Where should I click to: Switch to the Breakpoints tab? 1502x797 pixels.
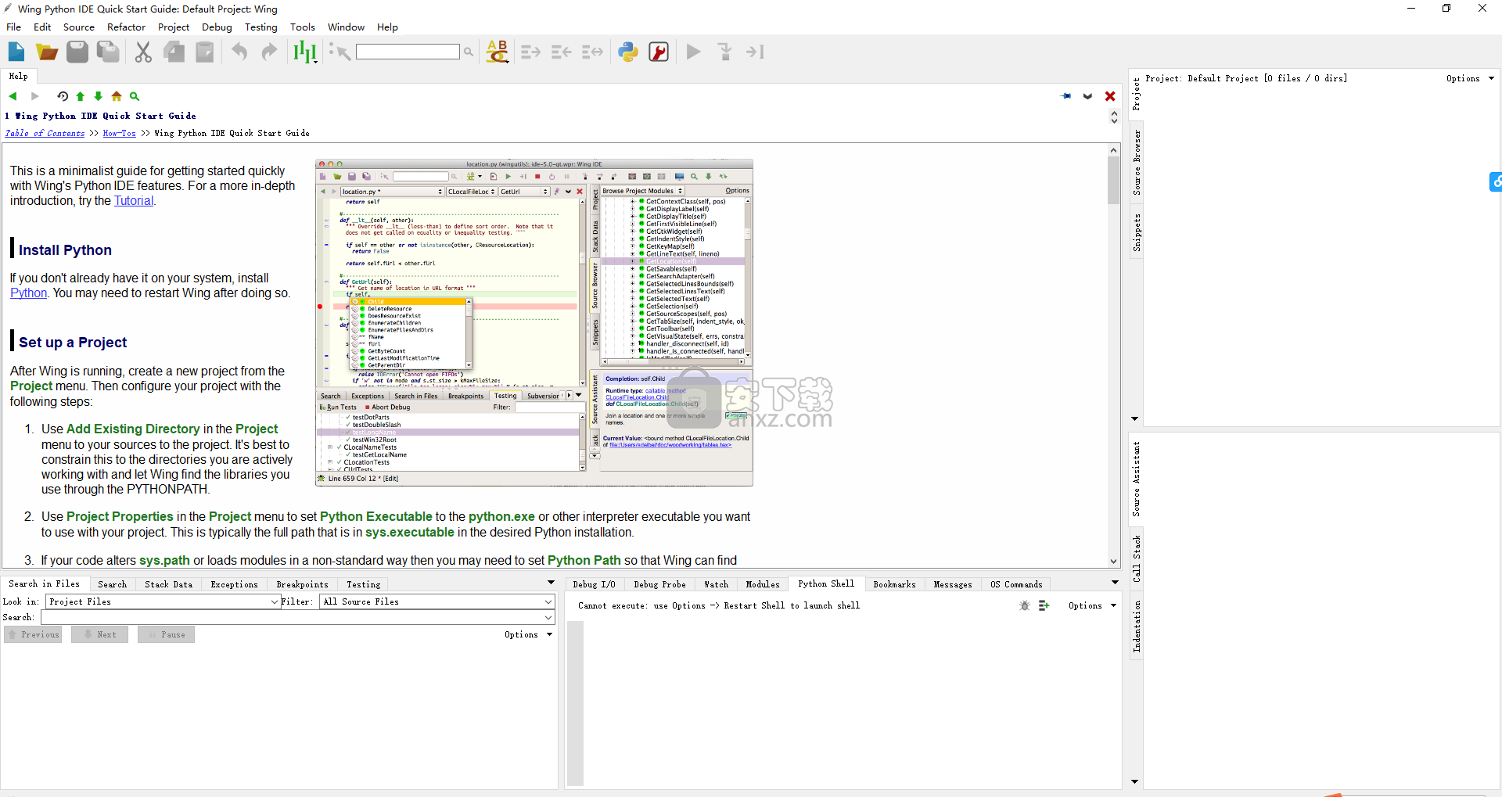[302, 584]
